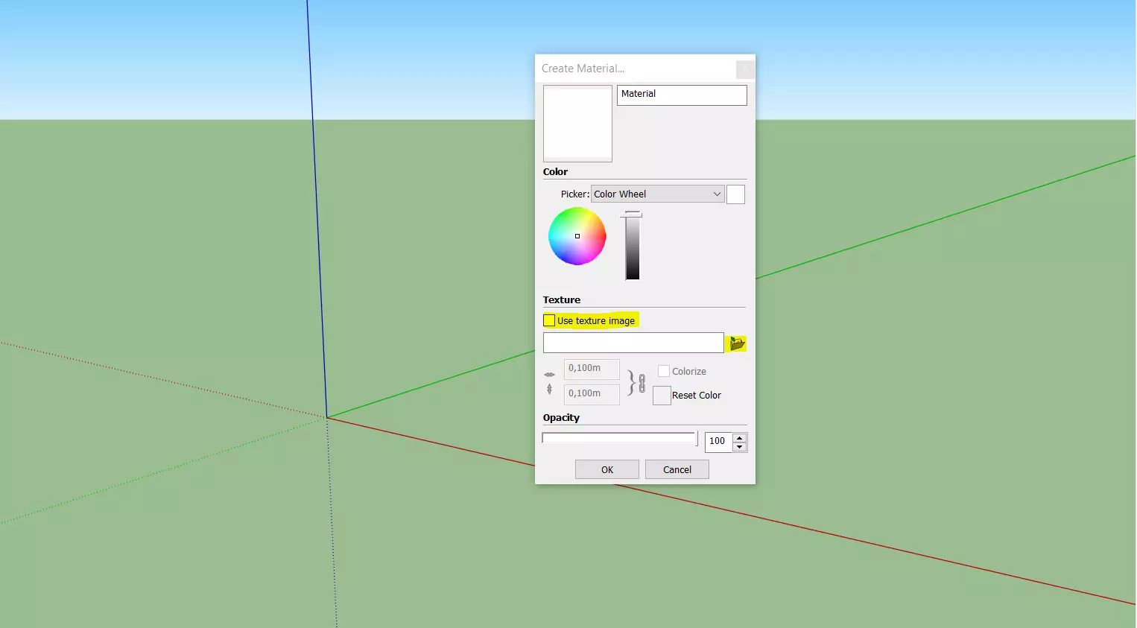
Task: Click the vertical height dimension icon
Action: pos(549,388)
